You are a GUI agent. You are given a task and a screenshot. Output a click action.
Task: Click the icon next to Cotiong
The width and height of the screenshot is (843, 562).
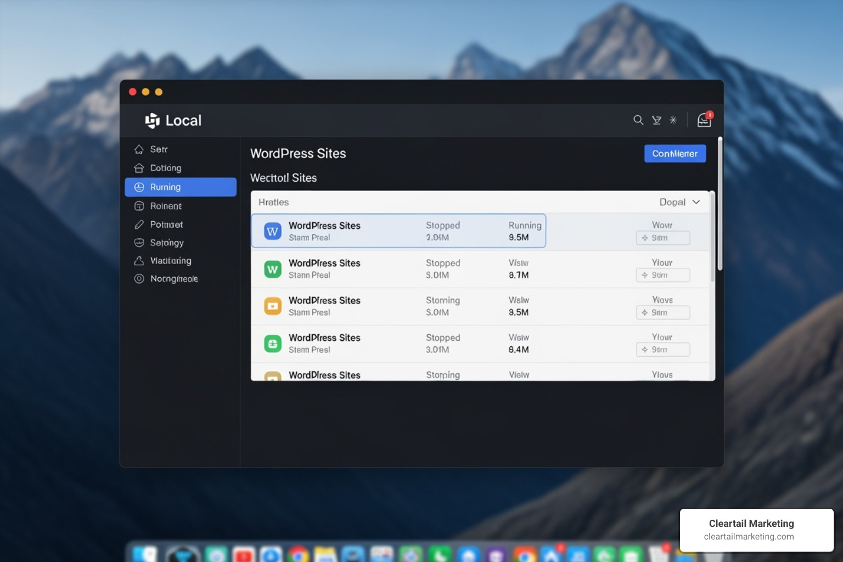tap(139, 168)
